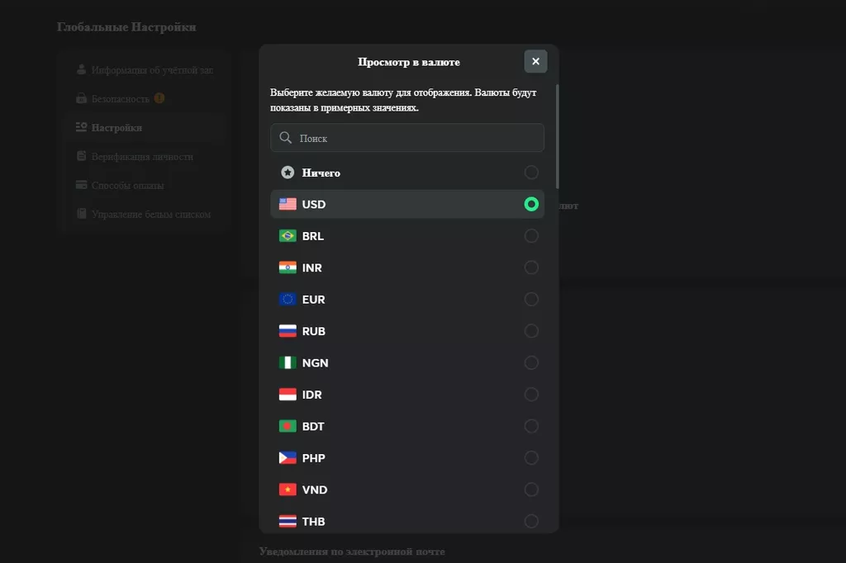The image size is (846, 563).
Task: Click the EU flag icon for EUR
Action: pyautogui.click(x=288, y=300)
